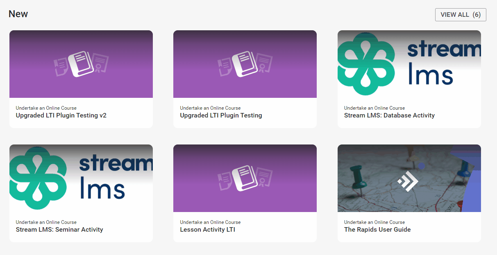497x255 pixels.
Task: Click 'Undertake an Online Course' label on Lesson Activity LTI
Action: tap(210, 222)
